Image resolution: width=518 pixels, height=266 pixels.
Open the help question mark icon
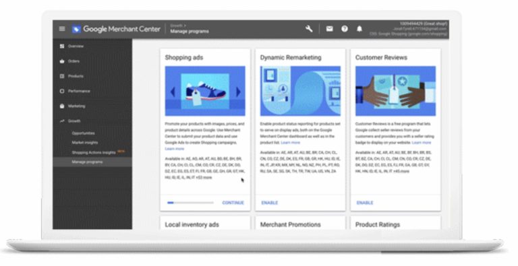click(345, 29)
